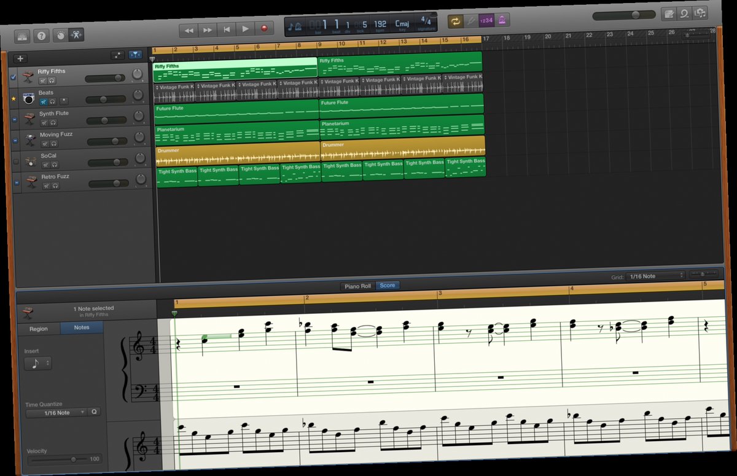Click the Metronome button
Image resolution: width=737 pixels, height=476 pixels.
point(502,20)
